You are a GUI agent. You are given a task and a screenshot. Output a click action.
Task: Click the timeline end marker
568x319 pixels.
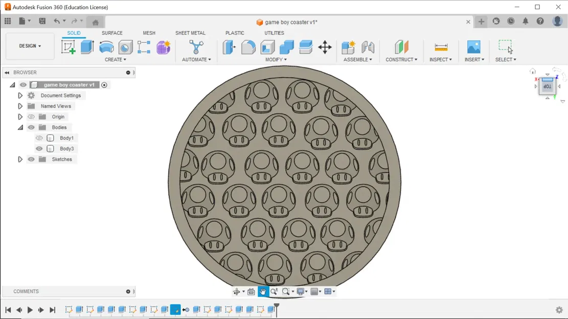tap(277, 310)
